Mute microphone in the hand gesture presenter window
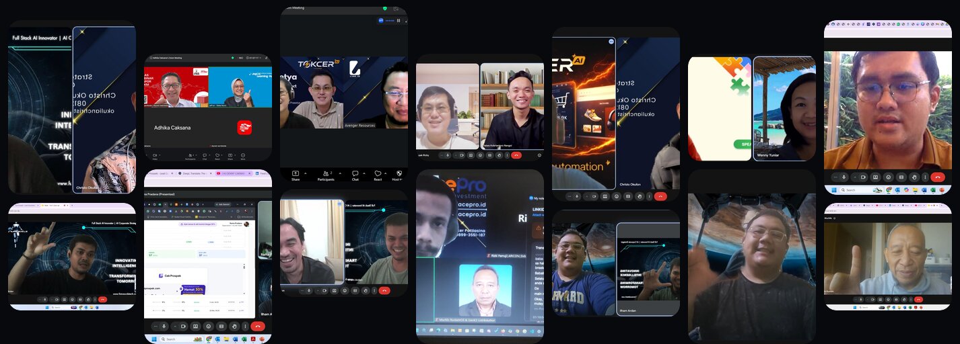Viewport: 960px width, 344px height. coord(45,300)
